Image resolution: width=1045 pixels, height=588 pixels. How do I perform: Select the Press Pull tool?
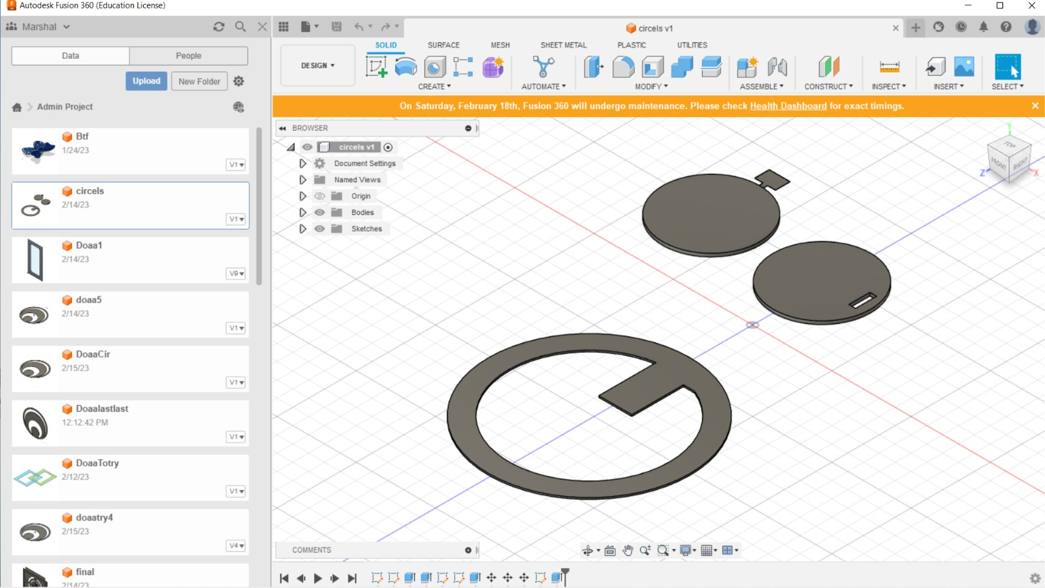[594, 67]
